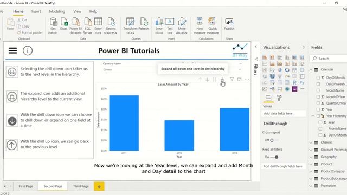This screenshot has width=347, height=195.
Task: Add a new report page
Action: (99, 186)
